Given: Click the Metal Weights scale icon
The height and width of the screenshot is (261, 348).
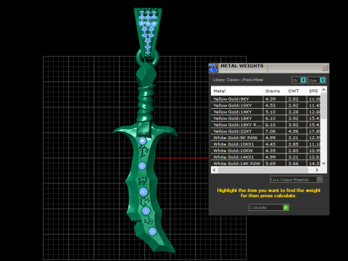Looking at the screenshot, I should [x=213, y=68].
